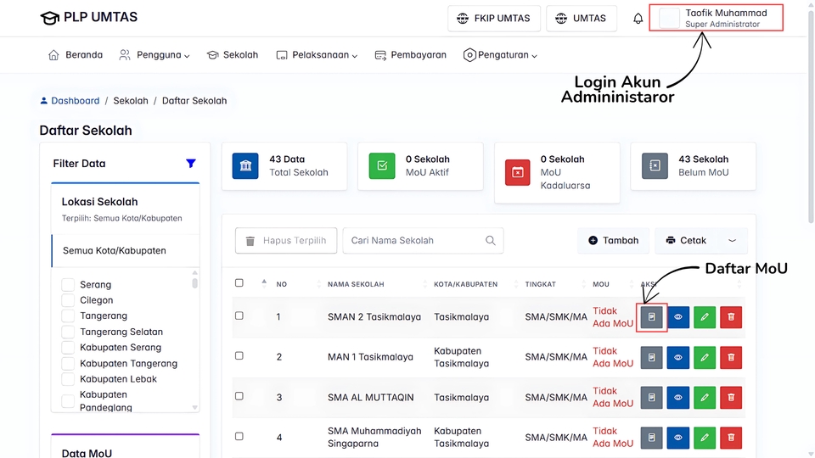Viewport: 815px width, 458px height.
Task: Click the blue filter funnel icon
Action: click(191, 164)
